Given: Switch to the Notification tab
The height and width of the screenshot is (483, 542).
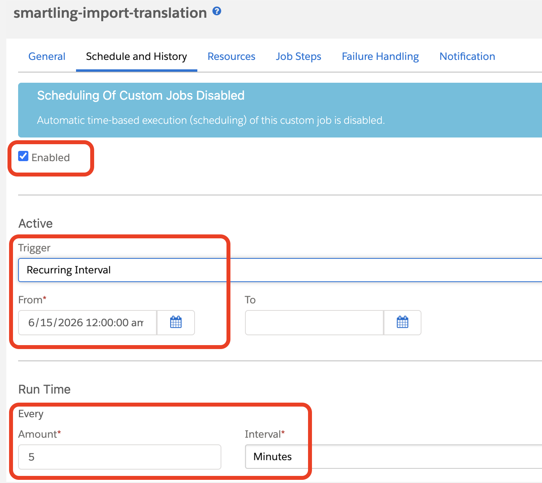Looking at the screenshot, I should click(467, 56).
